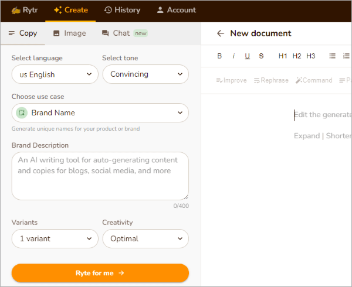This screenshot has height=287, width=352.
Task: Open the Choose use case dropdown
Action: pos(100,112)
